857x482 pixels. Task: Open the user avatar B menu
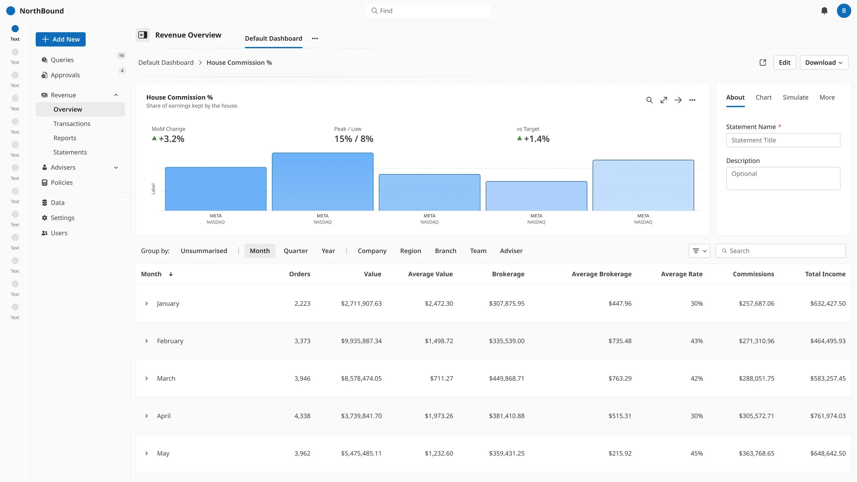coord(844,11)
